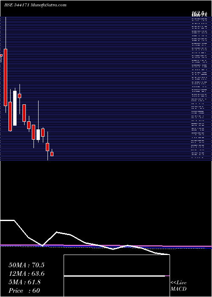Click the white MACD histogram box
This screenshot has height=297, width=212.
[x=117, y=276]
